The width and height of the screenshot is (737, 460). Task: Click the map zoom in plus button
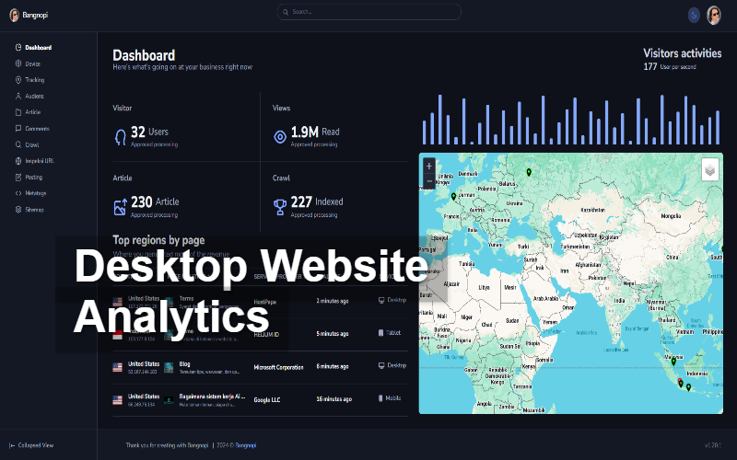point(429,167)
